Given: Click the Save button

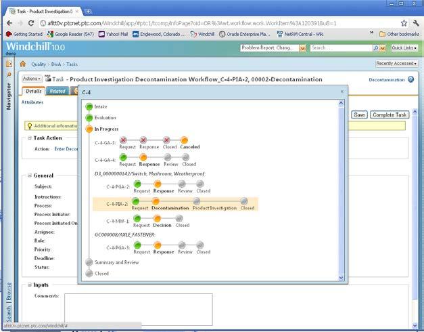Looking at the screenshot, I should click(359, 115).
